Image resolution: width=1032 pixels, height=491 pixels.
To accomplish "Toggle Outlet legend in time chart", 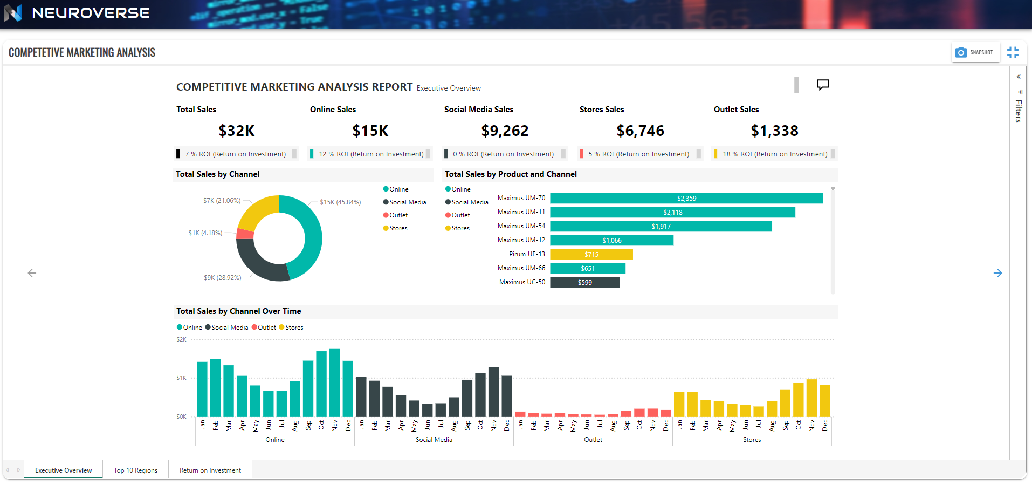I will point(264,328).
